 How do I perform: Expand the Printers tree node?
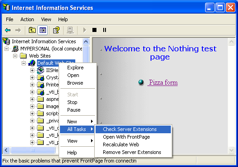pyautogui.click(x=32, y=85)
